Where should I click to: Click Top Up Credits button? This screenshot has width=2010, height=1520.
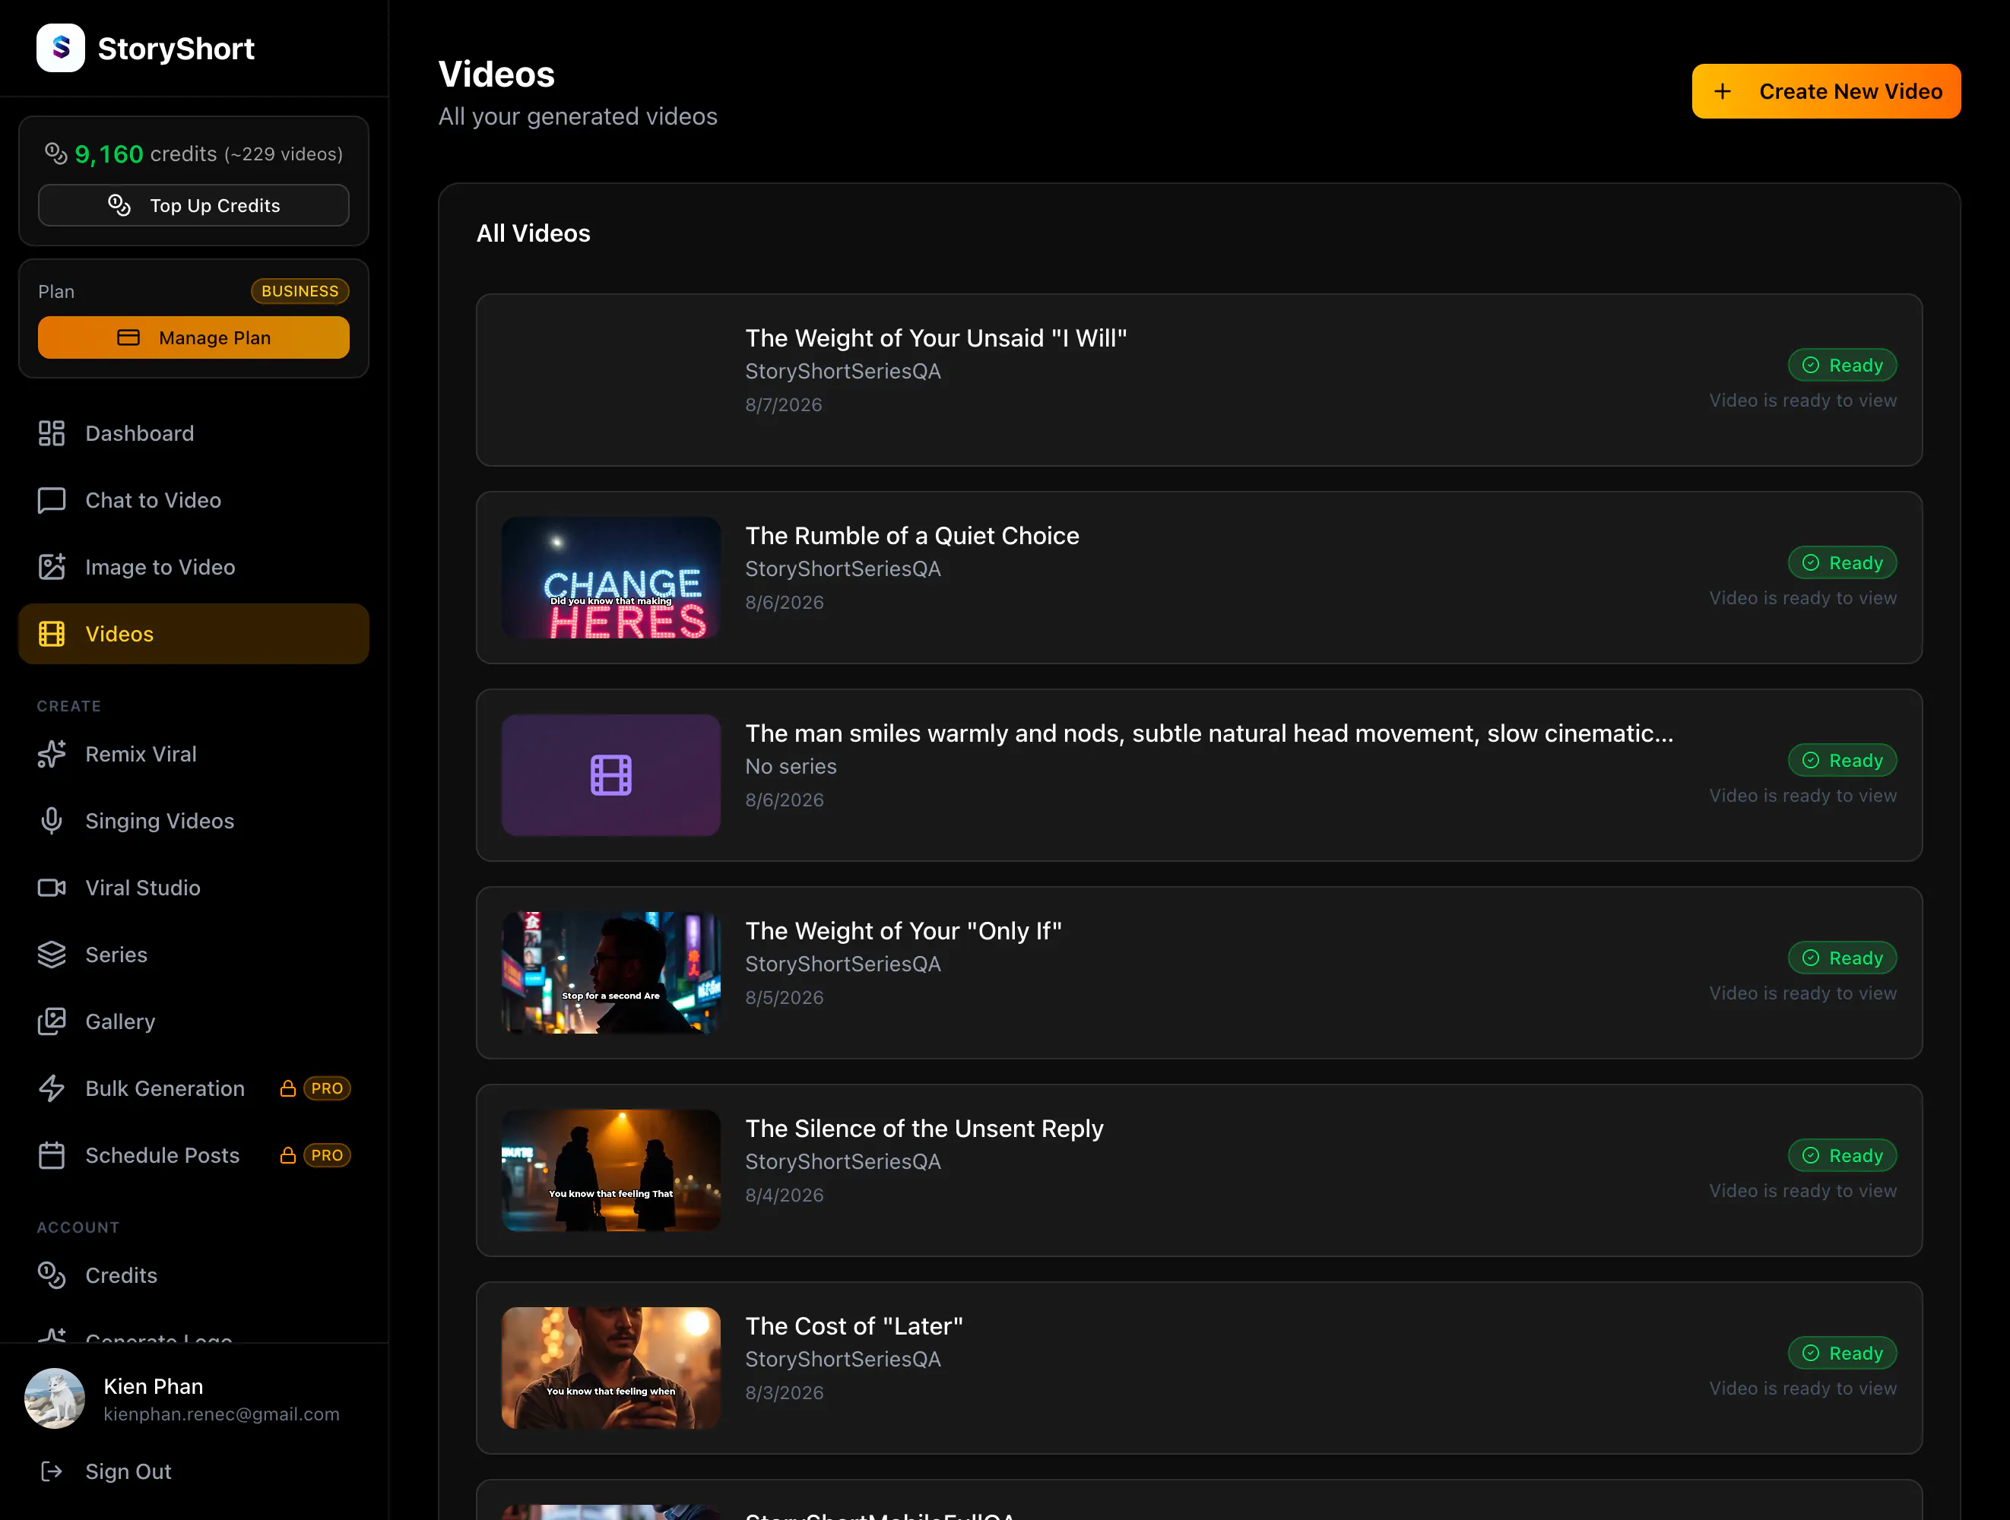pos(194,205)
